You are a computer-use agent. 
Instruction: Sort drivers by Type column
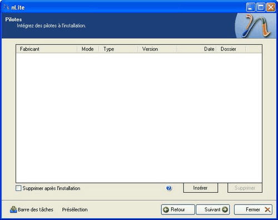click(x=118, y=49)
